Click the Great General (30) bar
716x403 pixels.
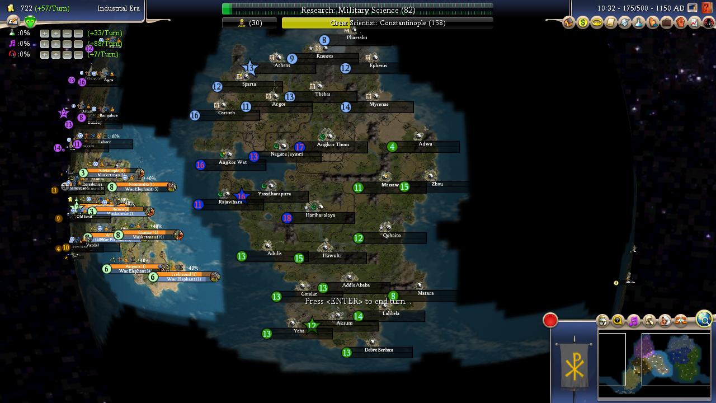point(249,23)
